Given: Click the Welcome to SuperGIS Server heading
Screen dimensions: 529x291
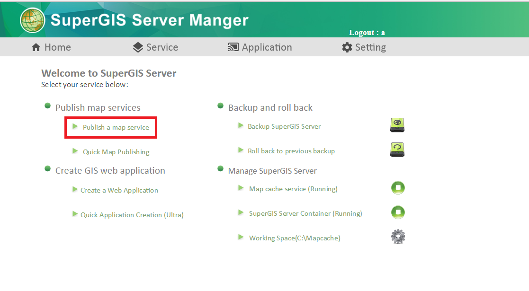Looking at the screenshot, I should 108,73.
